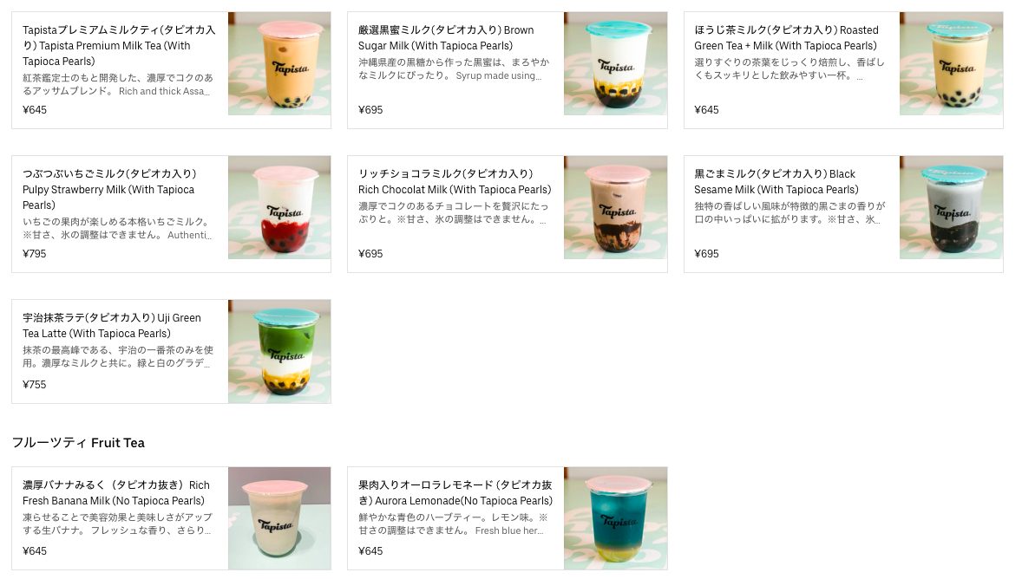The width and height of the screenshot is (1022, 579).
Task: Open the Uji Green Tea Latte title
Action: coord(112,326)
